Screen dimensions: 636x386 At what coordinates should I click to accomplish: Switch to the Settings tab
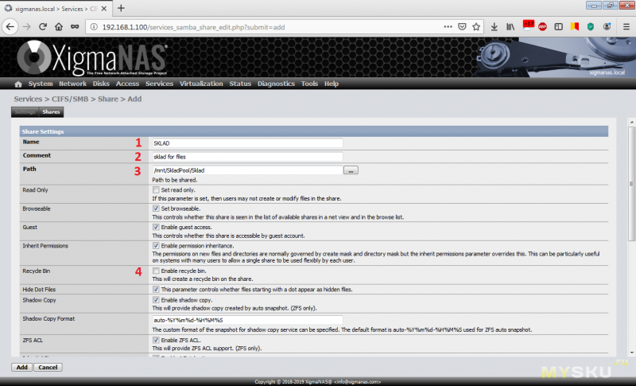click(x=25, y=112)
